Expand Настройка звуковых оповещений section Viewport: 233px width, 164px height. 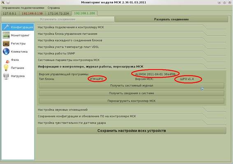tap(131, 110)
